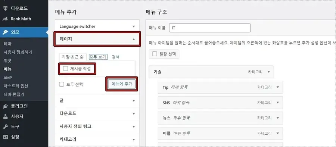Select the SNS sub item title

pyautogui.click(x=166, y=103)
